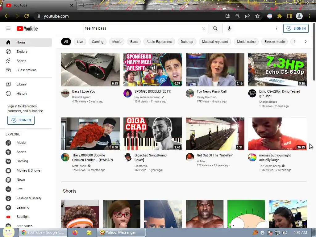Play Fox News Prank Call thumbnail
316x237 pixels.
215,70
